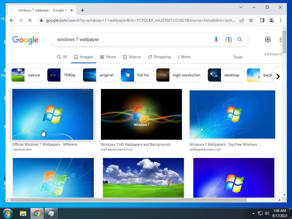Open the Chrome profile avatar
The height and width of the screenshot is (219, 292).
point(271,20)
